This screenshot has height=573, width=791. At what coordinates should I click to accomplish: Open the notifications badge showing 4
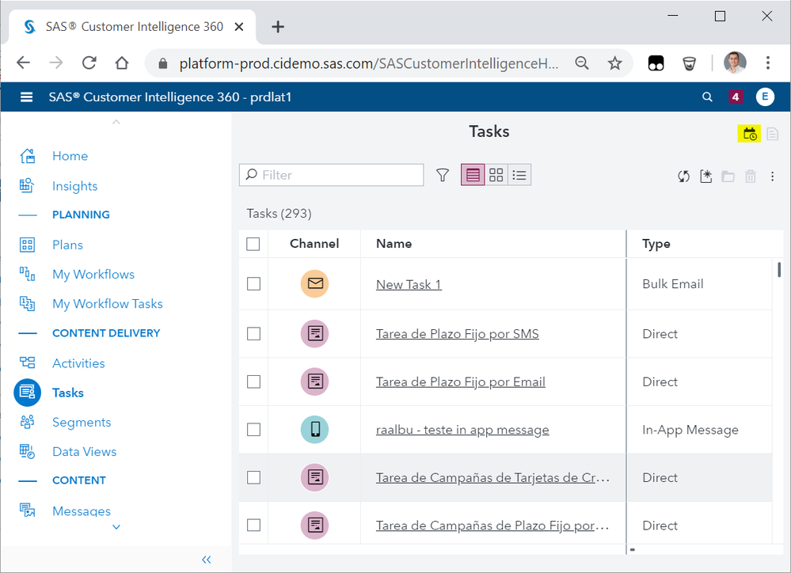736,97
